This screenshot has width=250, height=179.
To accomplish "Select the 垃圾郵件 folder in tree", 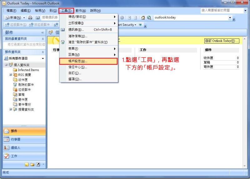I will click(22, 89).
